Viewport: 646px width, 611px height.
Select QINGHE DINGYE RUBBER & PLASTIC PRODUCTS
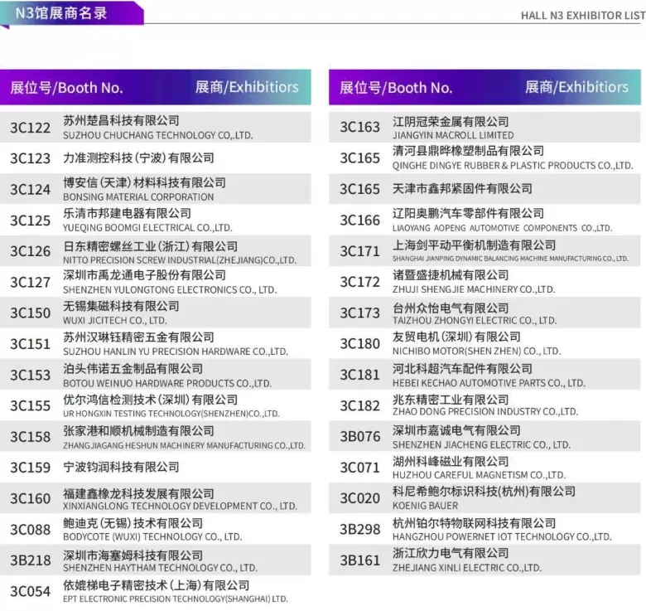click(x=513, y=165)
